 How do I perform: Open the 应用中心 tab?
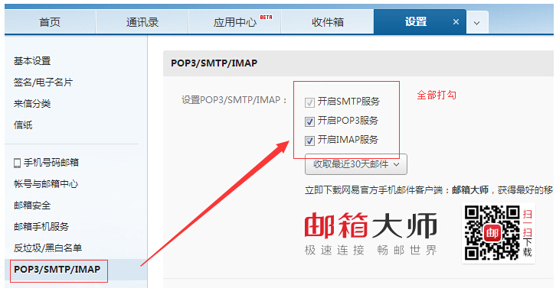tap(235, 22)
